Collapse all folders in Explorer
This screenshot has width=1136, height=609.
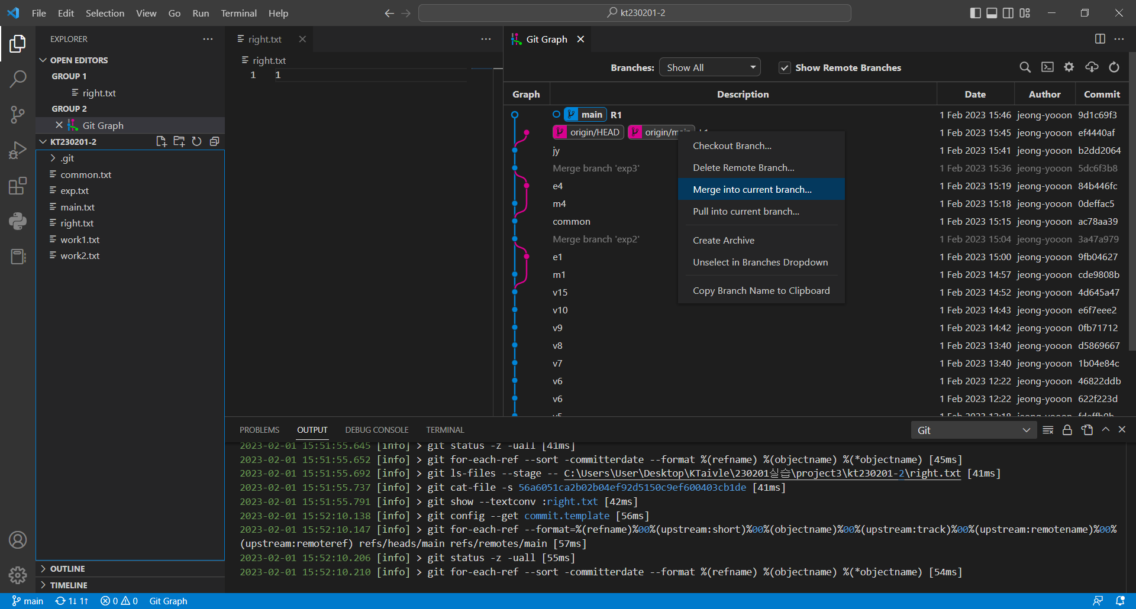click(214, 141)
